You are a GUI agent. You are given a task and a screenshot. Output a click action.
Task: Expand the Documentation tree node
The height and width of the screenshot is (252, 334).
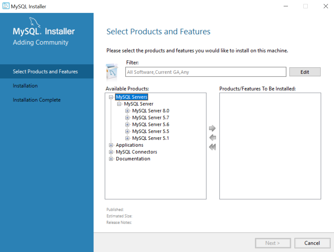click(x=111, y=159)
